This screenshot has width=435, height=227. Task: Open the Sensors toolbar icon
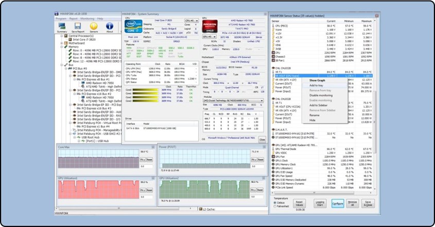94,26
